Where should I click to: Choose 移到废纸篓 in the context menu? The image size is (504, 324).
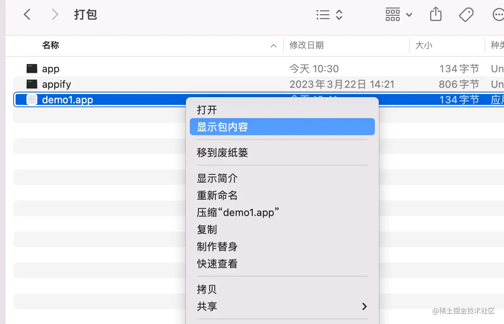click(282, 152)
